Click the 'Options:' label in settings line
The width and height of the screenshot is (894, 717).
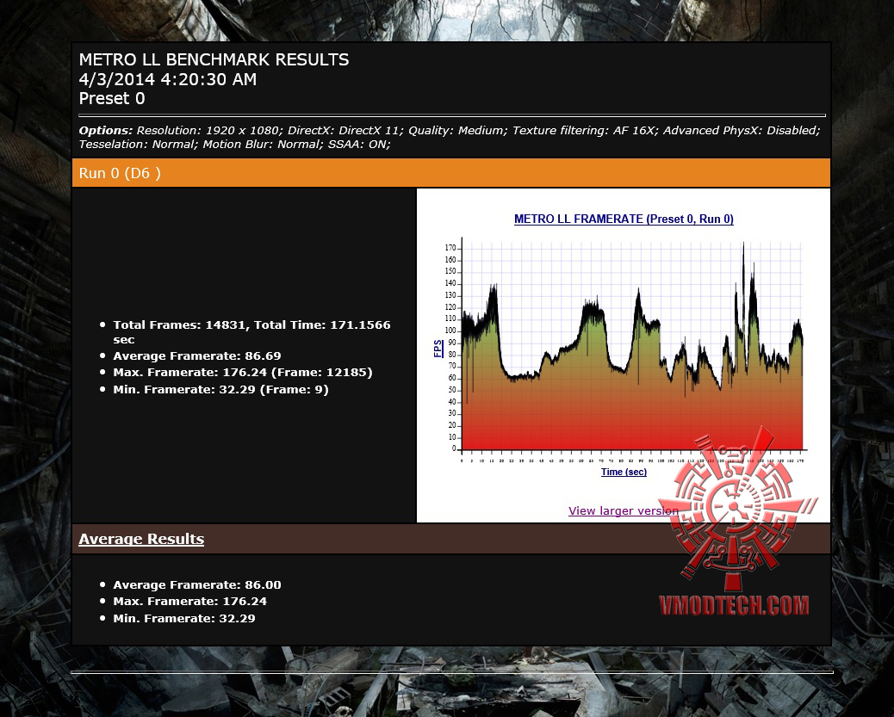105,131
